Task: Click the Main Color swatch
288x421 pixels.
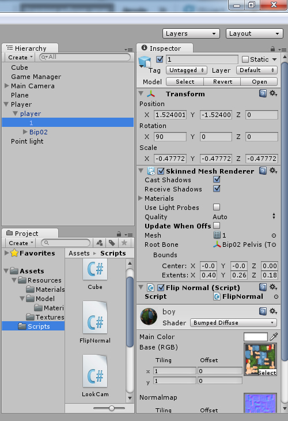Action: (256, 337)
